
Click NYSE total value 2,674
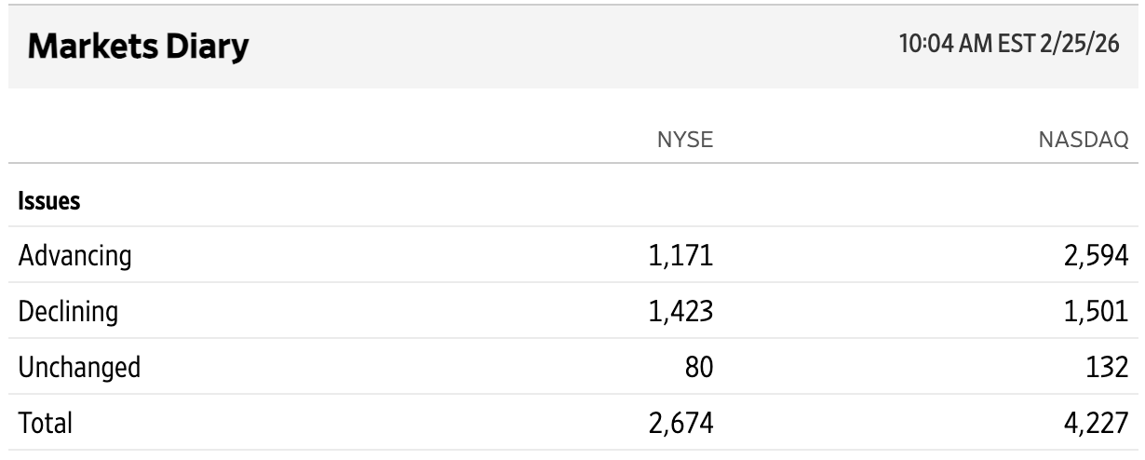click(682, 423)
